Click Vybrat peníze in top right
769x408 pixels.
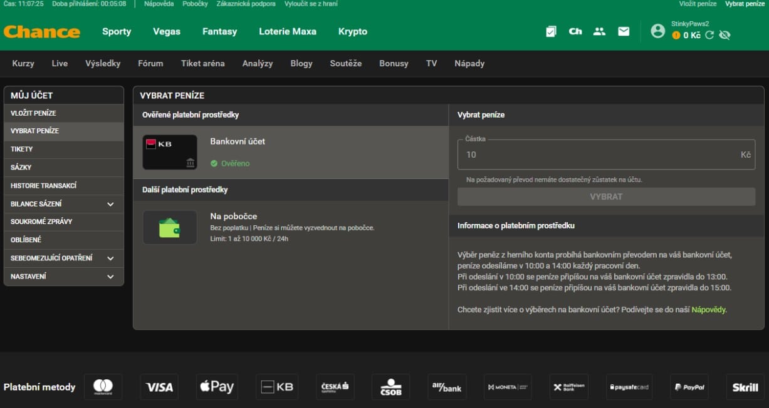click(x=745, y=4)
